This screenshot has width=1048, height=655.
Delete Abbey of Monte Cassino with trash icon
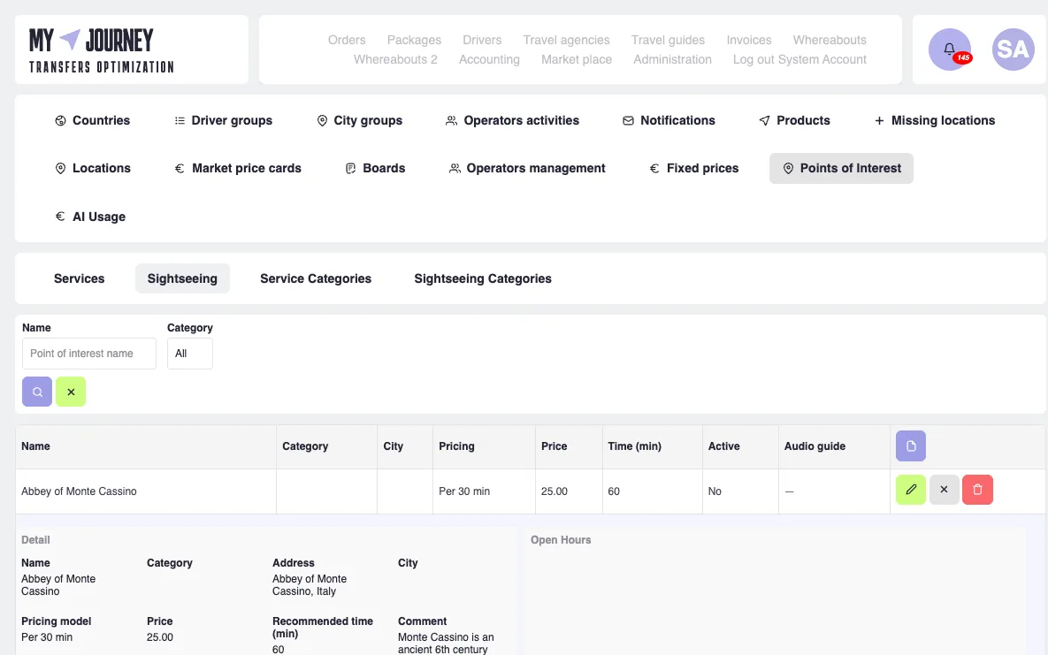pyautogui.click(x=977, y=490)
